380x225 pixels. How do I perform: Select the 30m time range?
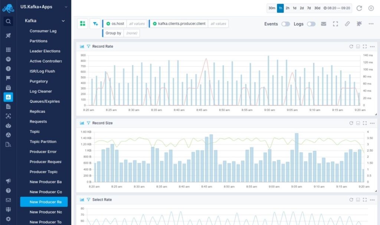coord(272,8)
